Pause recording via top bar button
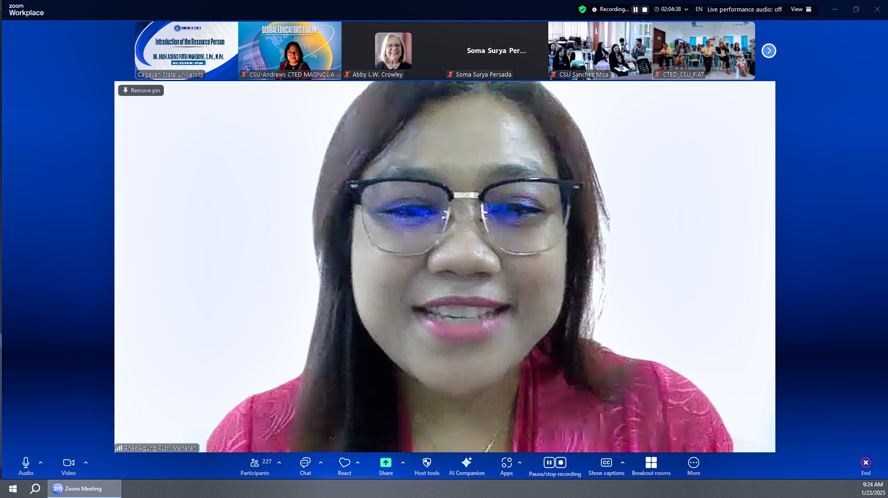Screen dimensions: 888x498 (x=636, y=9)
